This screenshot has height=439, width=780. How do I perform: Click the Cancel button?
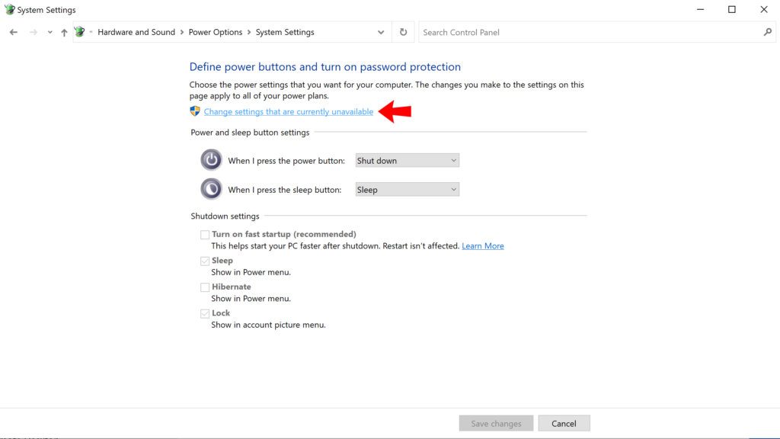[x=564, y=424]
